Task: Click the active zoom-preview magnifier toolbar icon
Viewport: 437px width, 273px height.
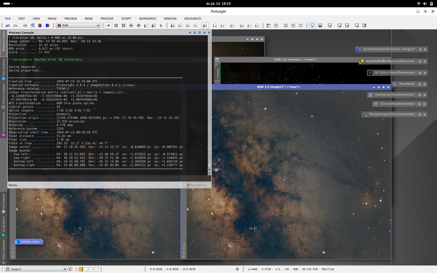Action: (205, 26)
